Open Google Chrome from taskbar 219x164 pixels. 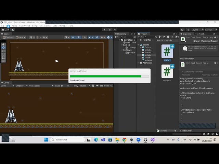(x=124, y=140)
